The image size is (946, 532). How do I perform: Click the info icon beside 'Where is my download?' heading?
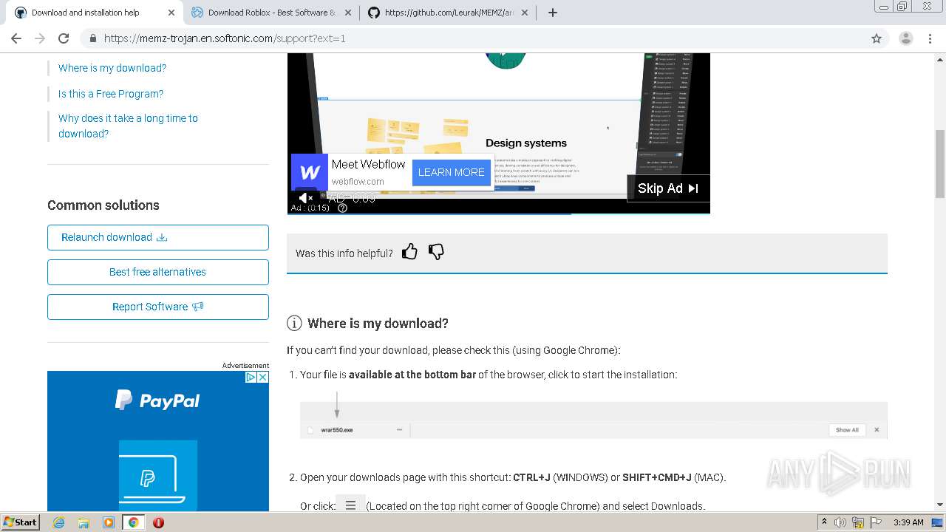(294, 323)
